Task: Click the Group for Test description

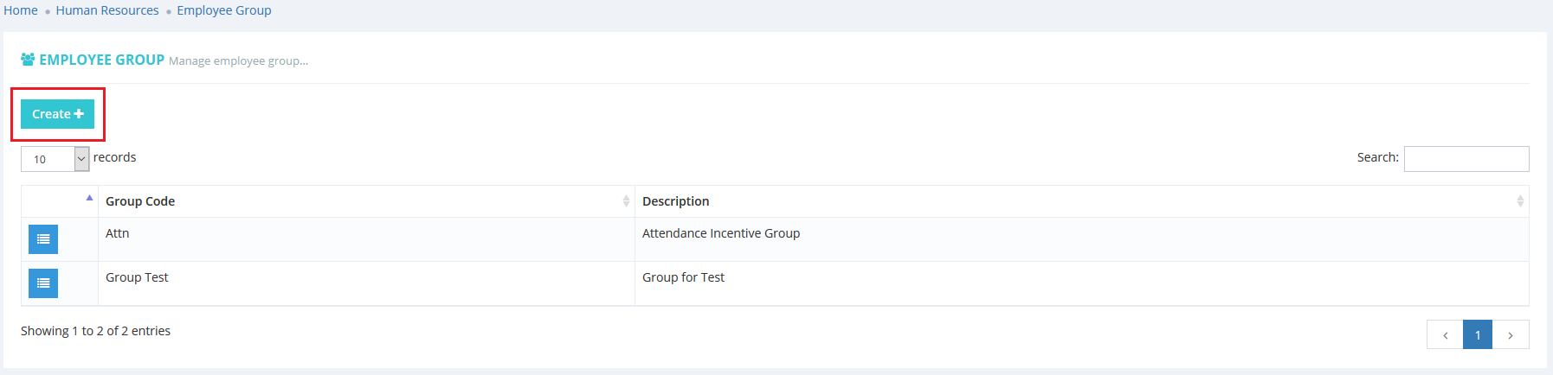Action: (683, 277)
